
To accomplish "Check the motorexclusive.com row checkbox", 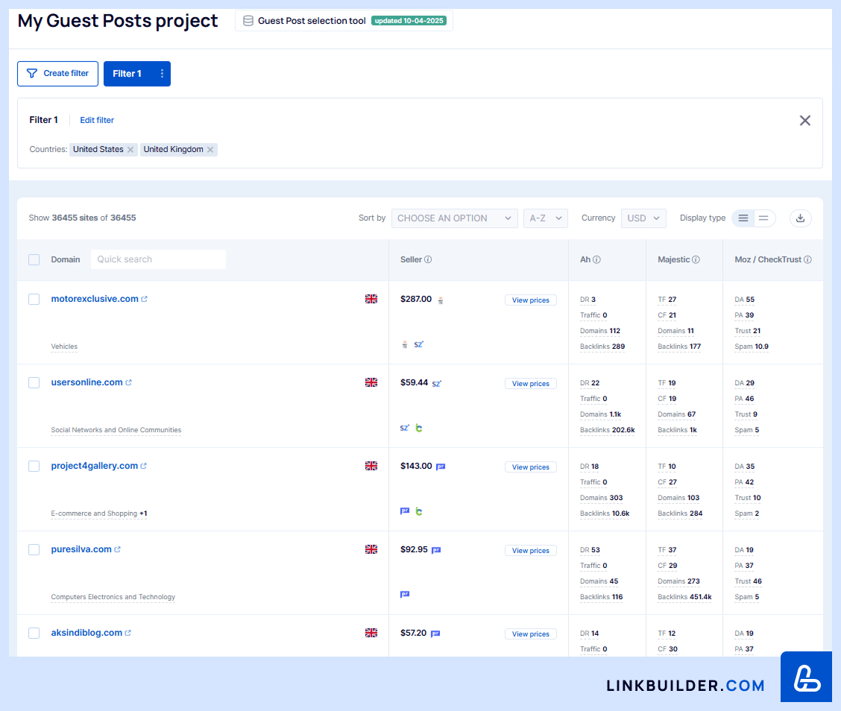I will point(34,299).
